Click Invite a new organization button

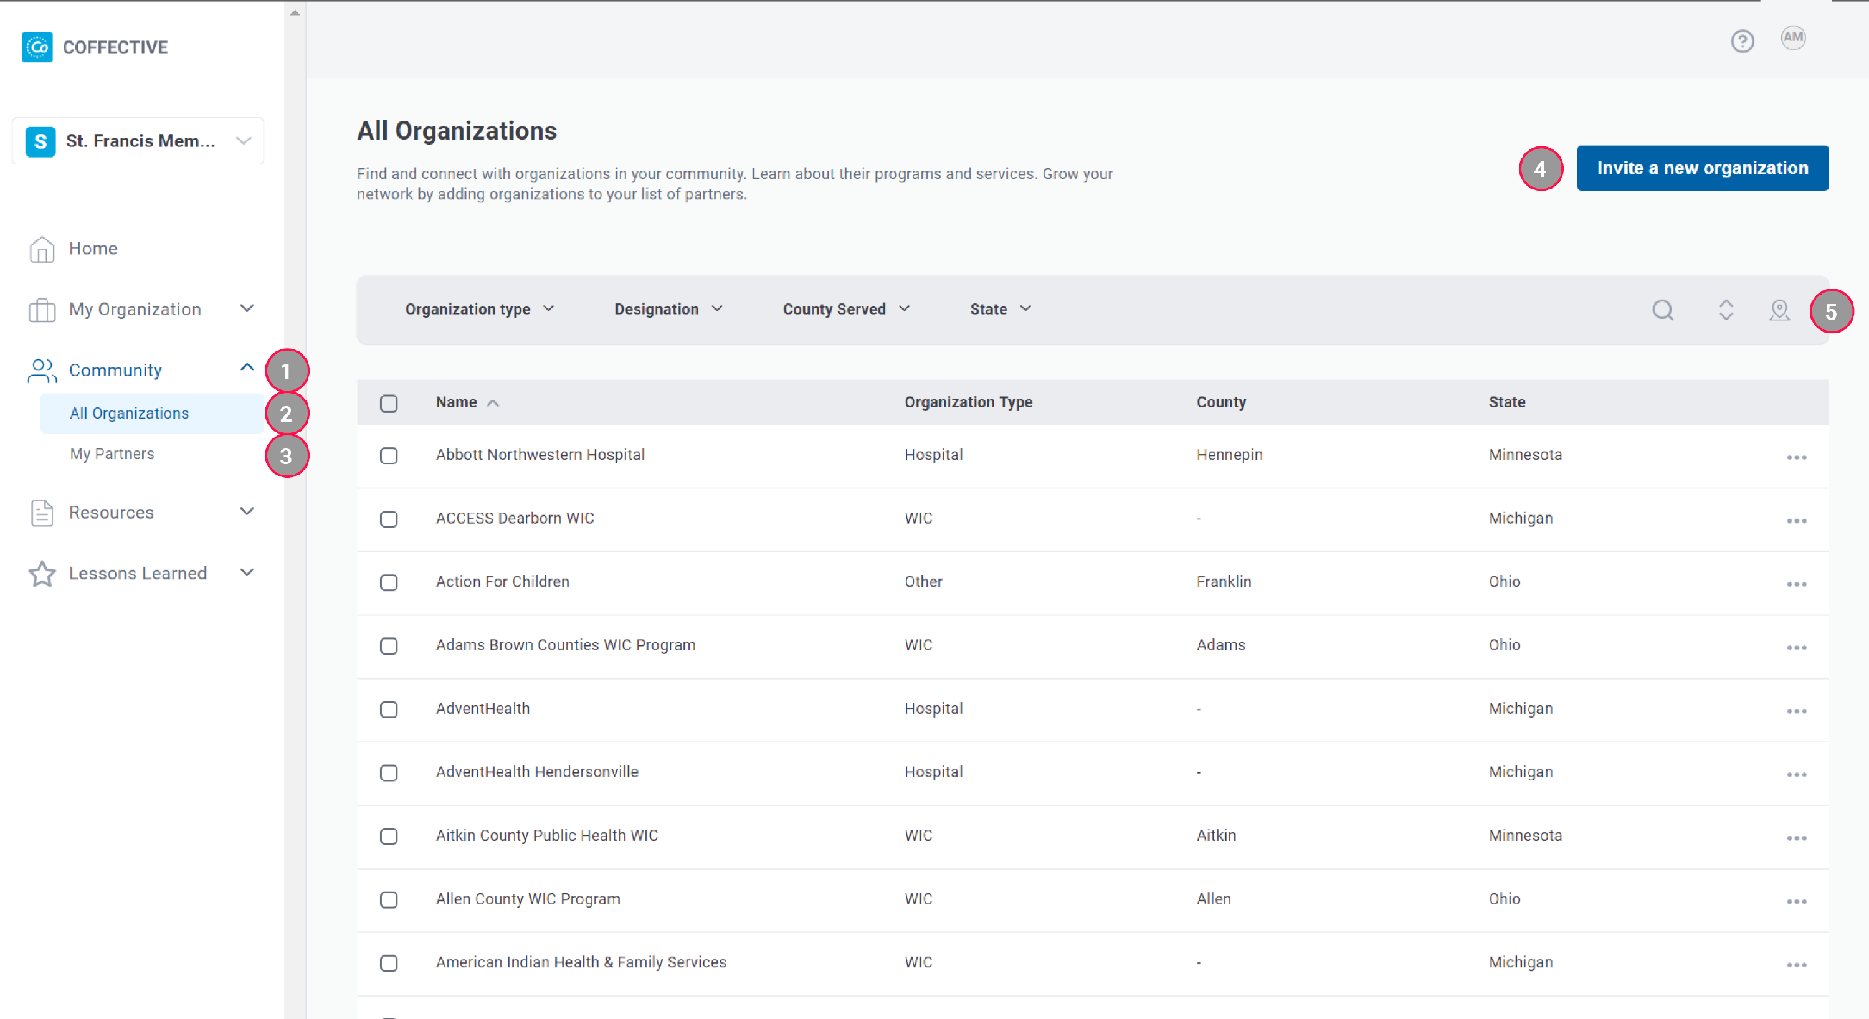click(x=1701, y=168)
